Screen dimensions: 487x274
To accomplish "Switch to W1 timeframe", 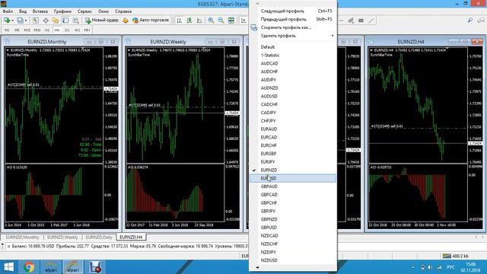I will [77, 30].
